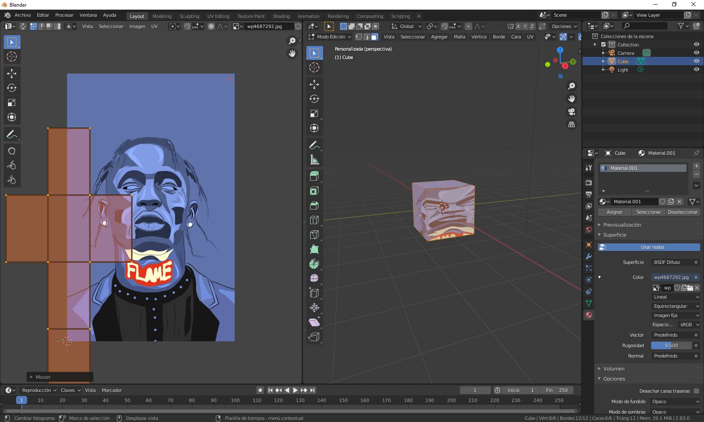
Task: Open the Archivo menu
Action: coord(23,15)
